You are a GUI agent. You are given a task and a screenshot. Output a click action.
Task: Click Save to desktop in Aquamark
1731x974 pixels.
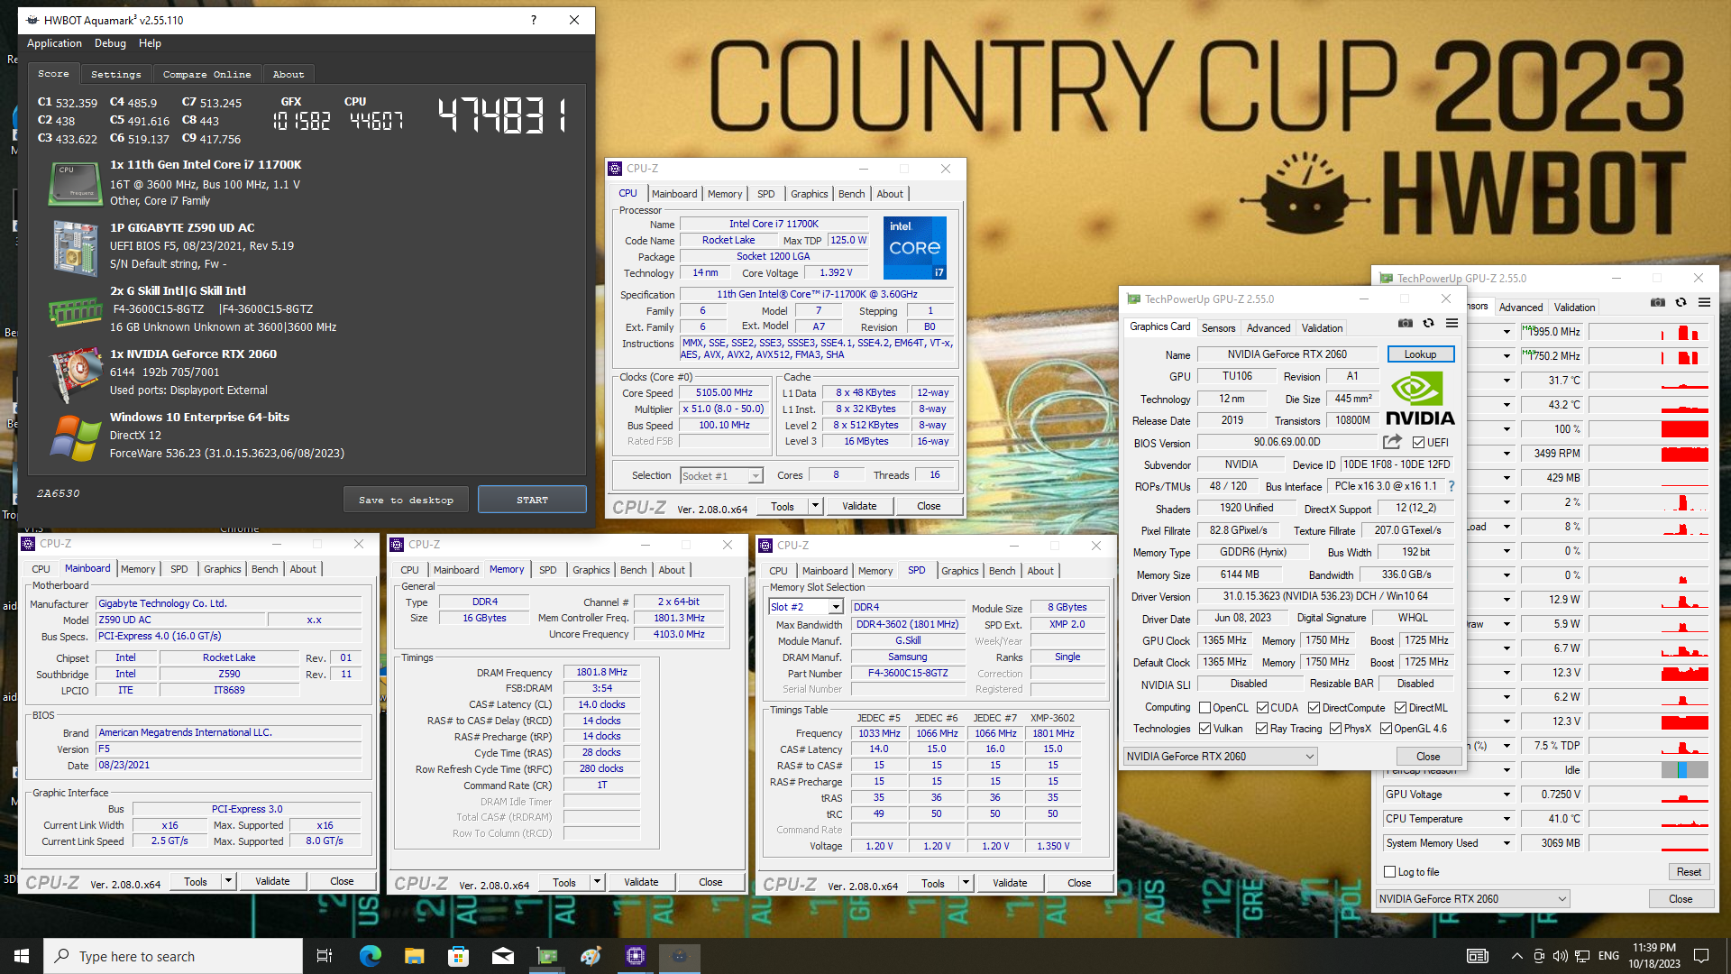point(406,500)
